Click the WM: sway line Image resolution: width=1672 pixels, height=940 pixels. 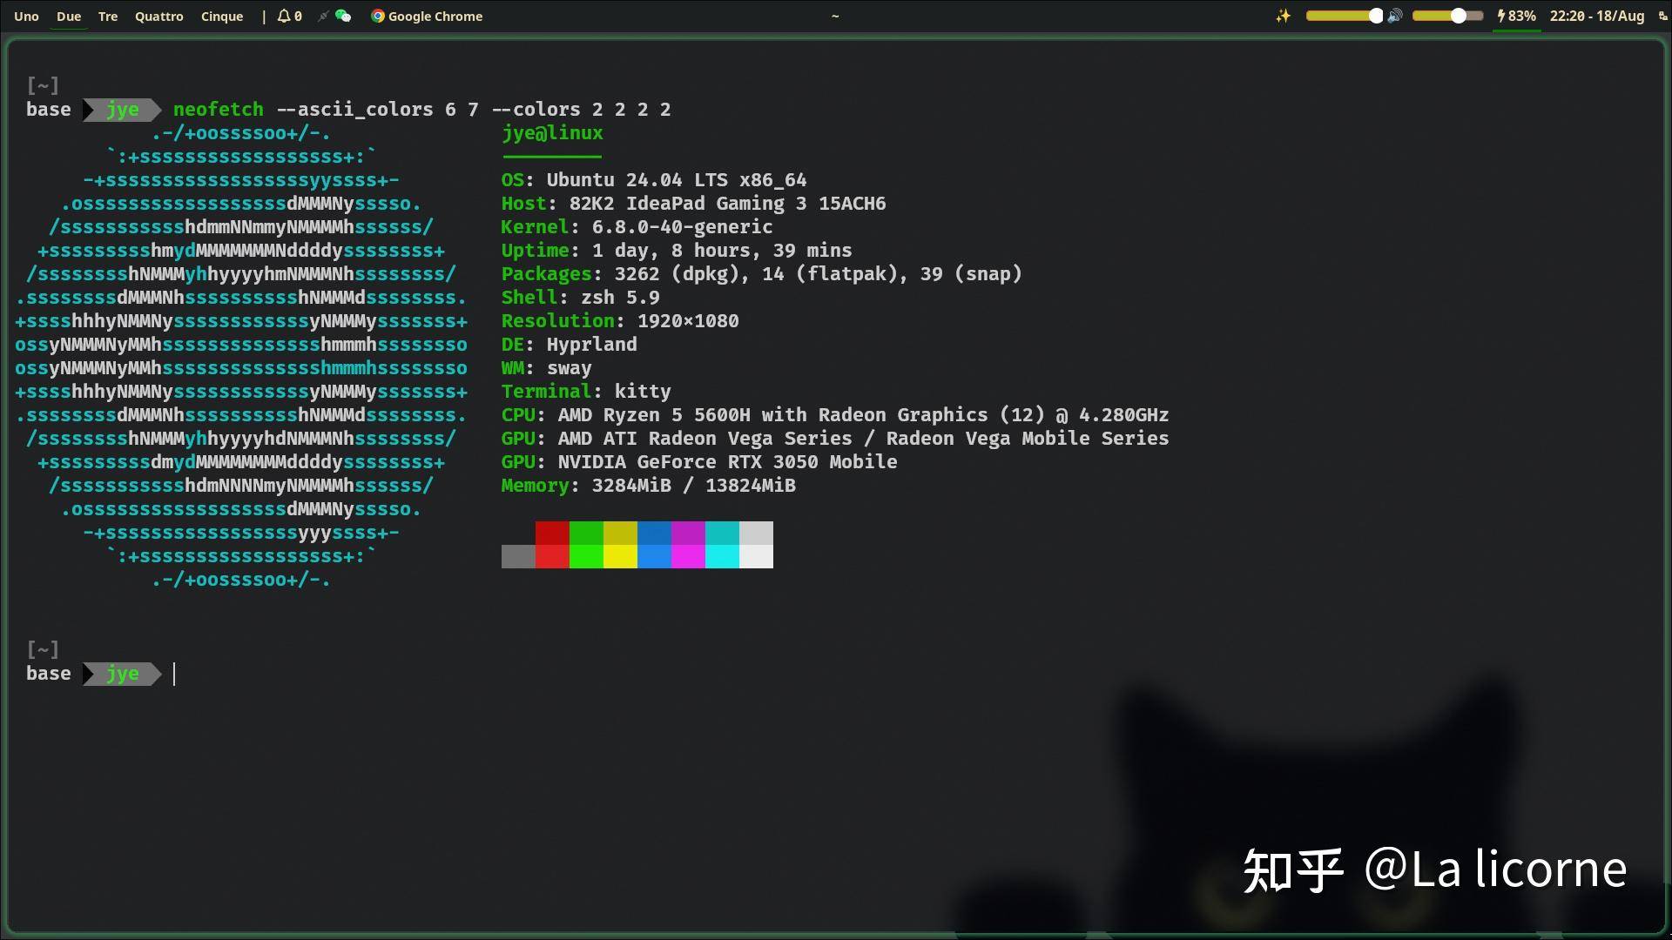coord(546,368)
